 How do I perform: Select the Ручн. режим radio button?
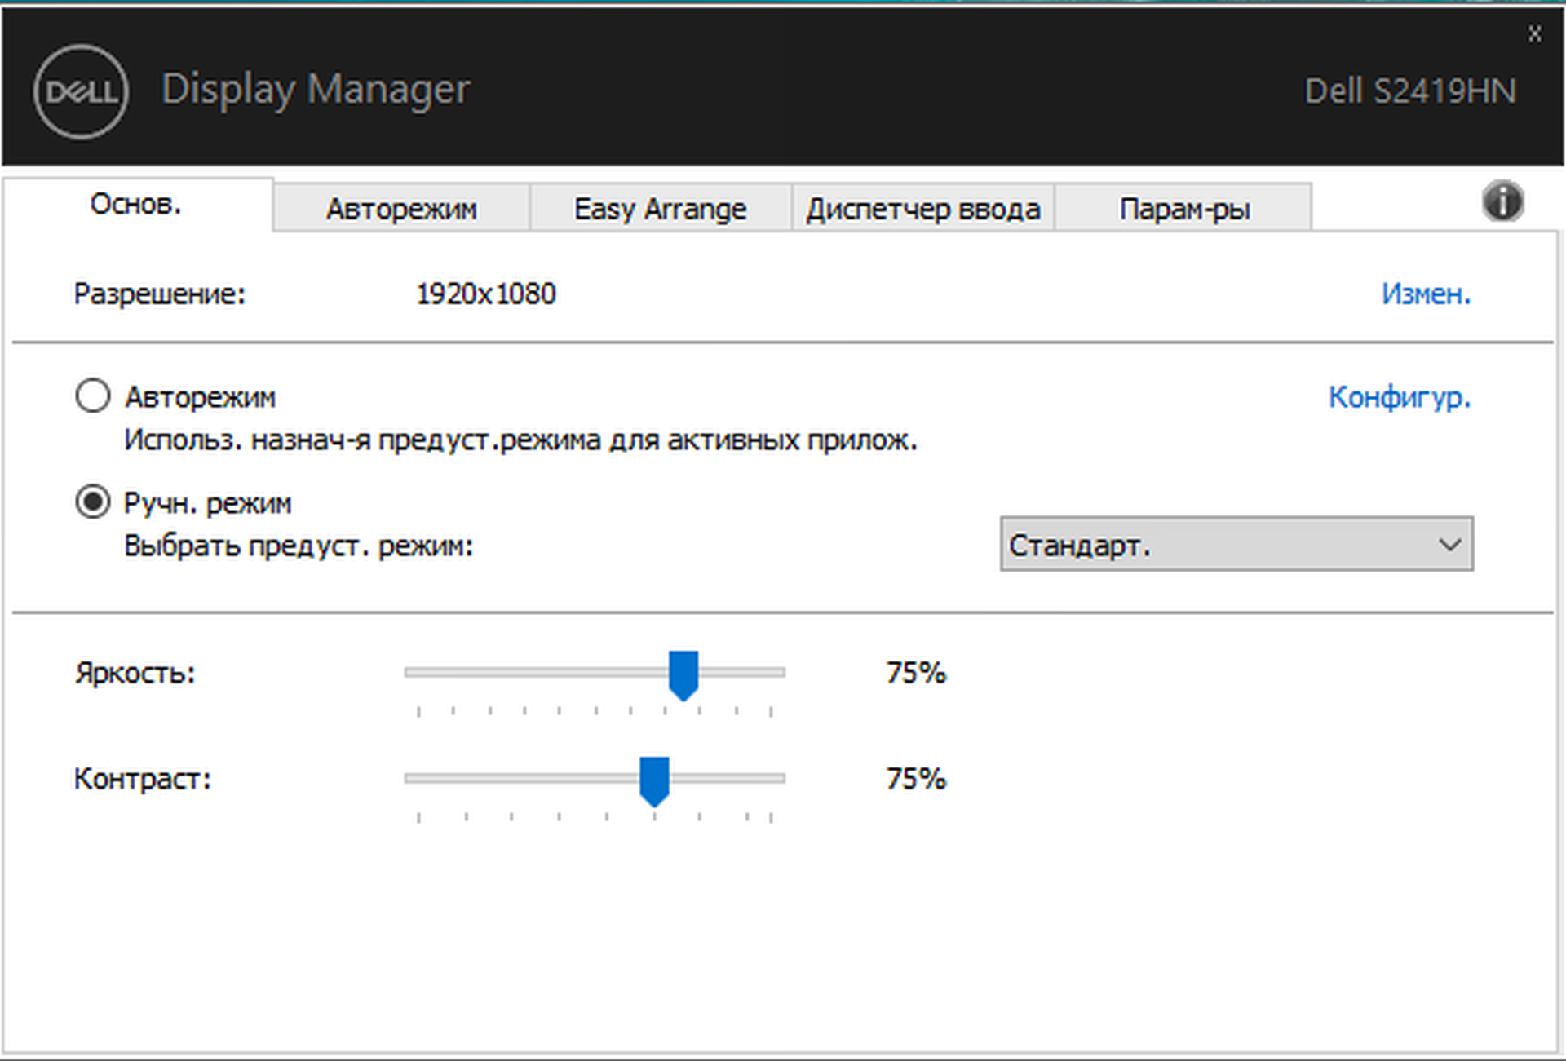coord(92,502)
